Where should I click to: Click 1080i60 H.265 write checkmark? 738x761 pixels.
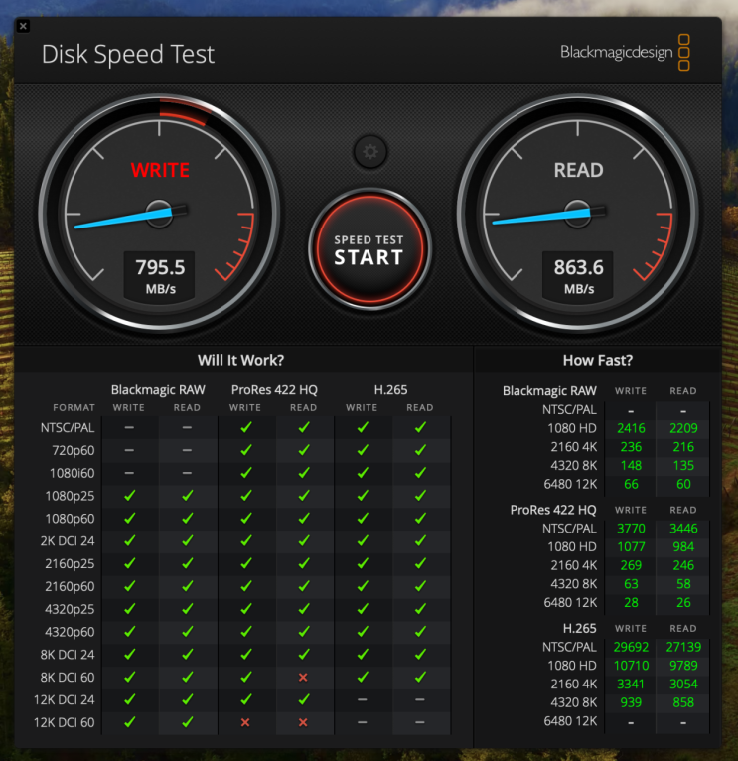pyautogui.click(x=363, y=473)
